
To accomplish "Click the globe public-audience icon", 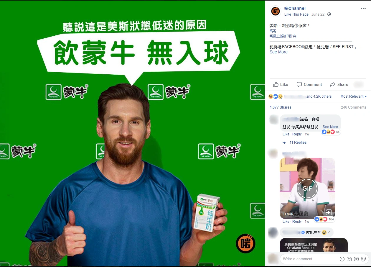I will point(329,14).
